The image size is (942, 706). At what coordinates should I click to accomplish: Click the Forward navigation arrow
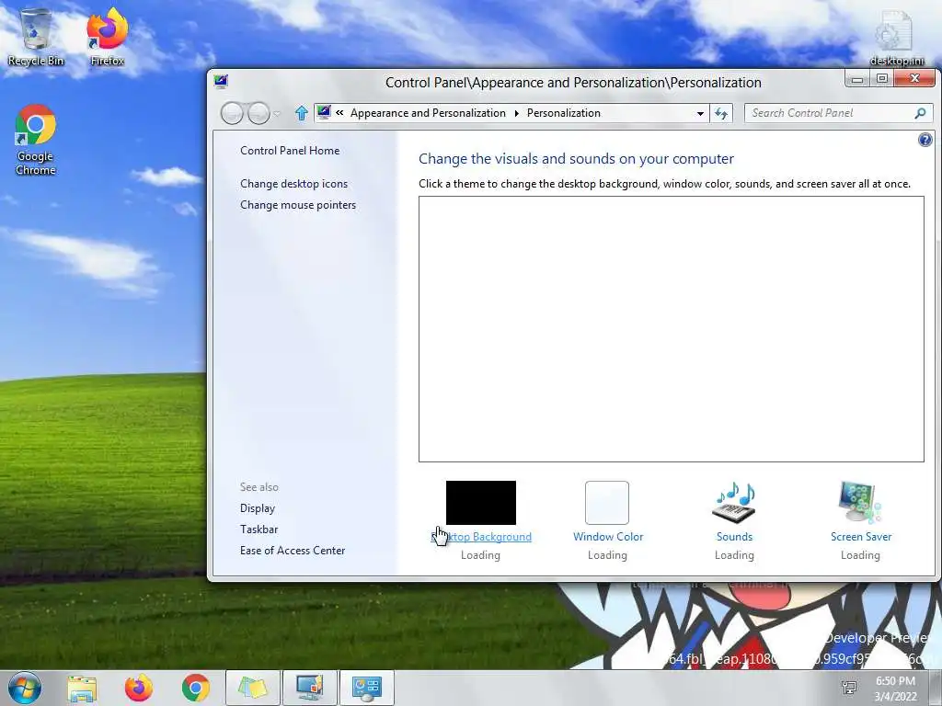pyautogui.click(x=258, y=113)
